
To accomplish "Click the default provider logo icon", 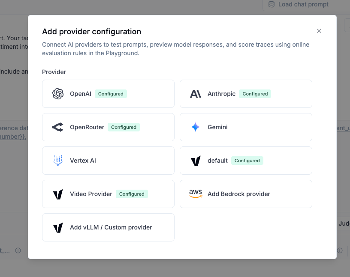I will point(196,160).
